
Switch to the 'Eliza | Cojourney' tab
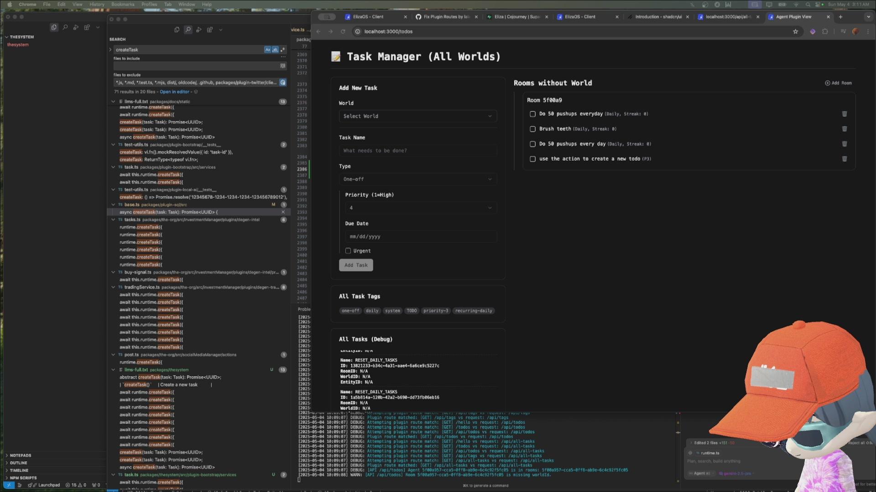(x=517, y=17)
